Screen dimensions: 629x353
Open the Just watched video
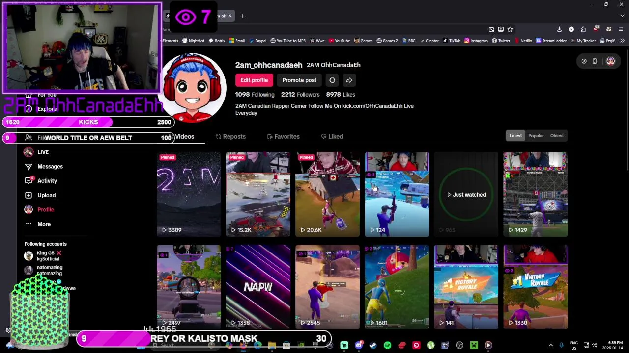(x=466, y=195)
